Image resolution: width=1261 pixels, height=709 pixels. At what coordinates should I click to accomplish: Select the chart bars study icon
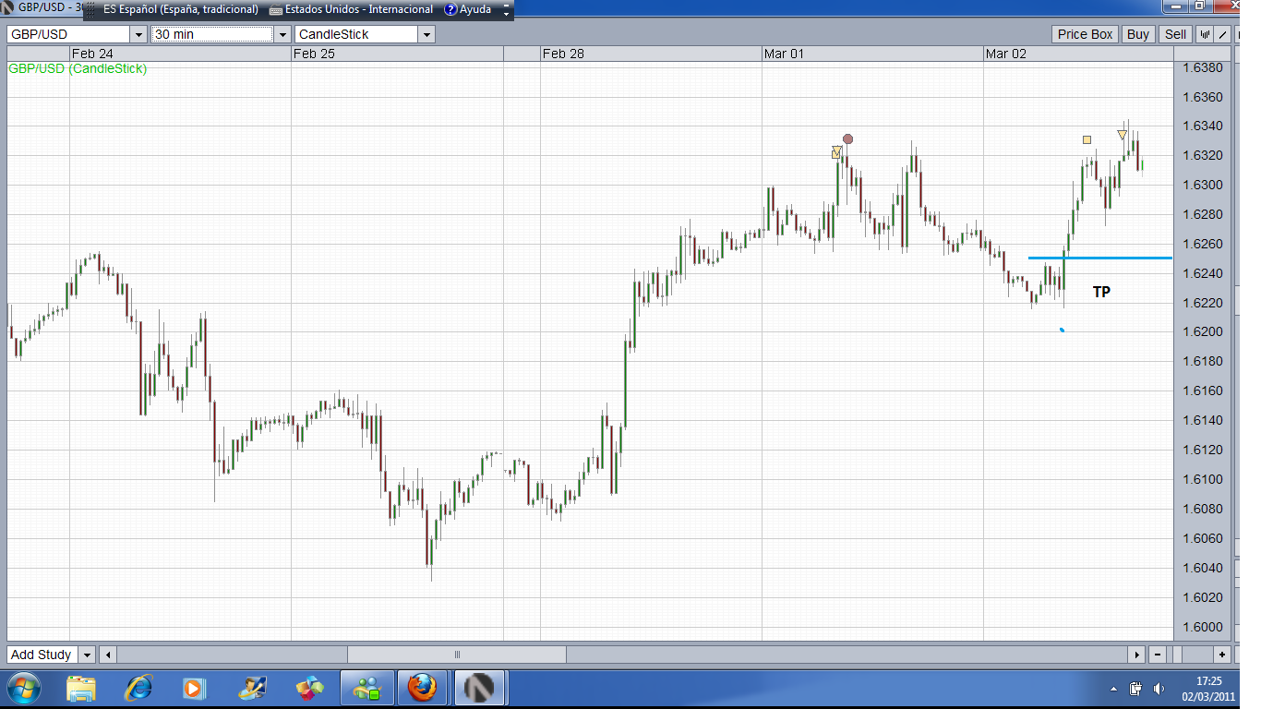click(x=1205, y=34)
